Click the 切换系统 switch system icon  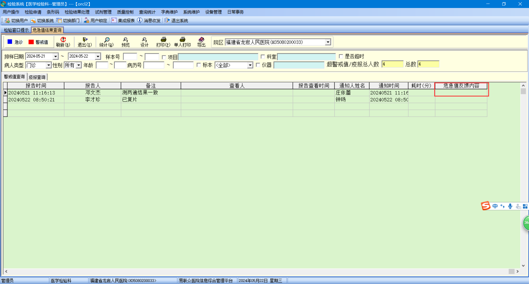pyautogui.click(x=33, y=20)
